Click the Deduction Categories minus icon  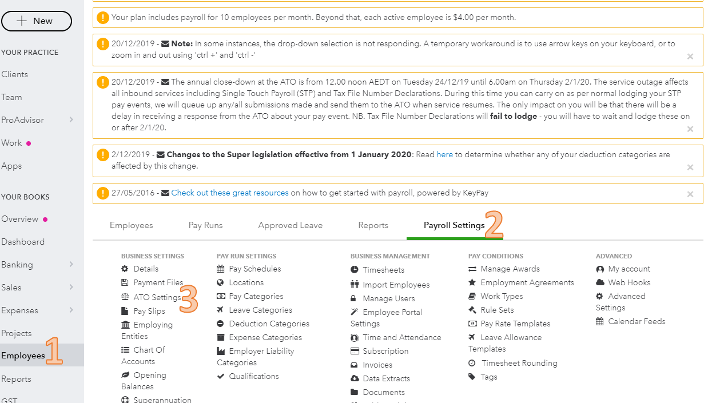click(221, 324)
